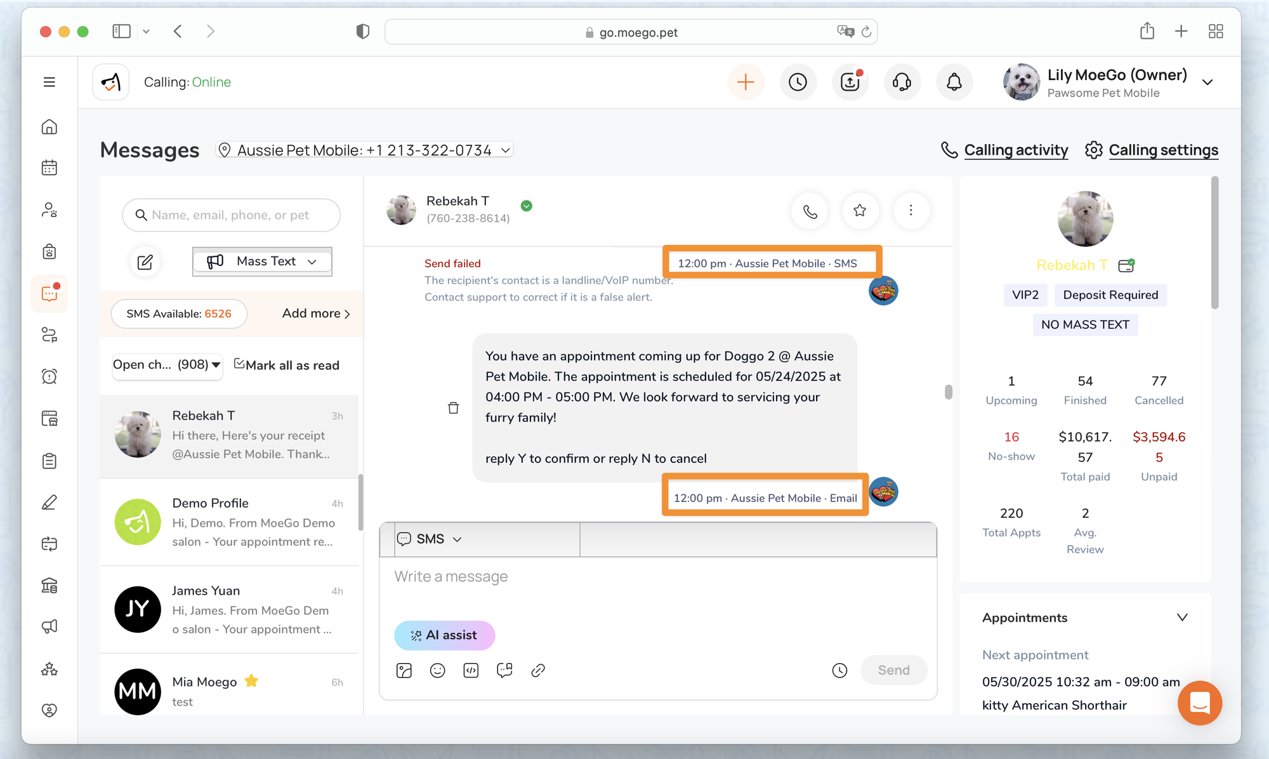Open the notifications bell icon
Viewport: 1269px width, 759px height.
[x=954, y=82]
